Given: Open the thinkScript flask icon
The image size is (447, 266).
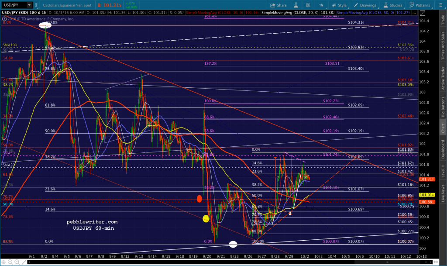Looking at the screenshot, I should (x=296, y=5).
